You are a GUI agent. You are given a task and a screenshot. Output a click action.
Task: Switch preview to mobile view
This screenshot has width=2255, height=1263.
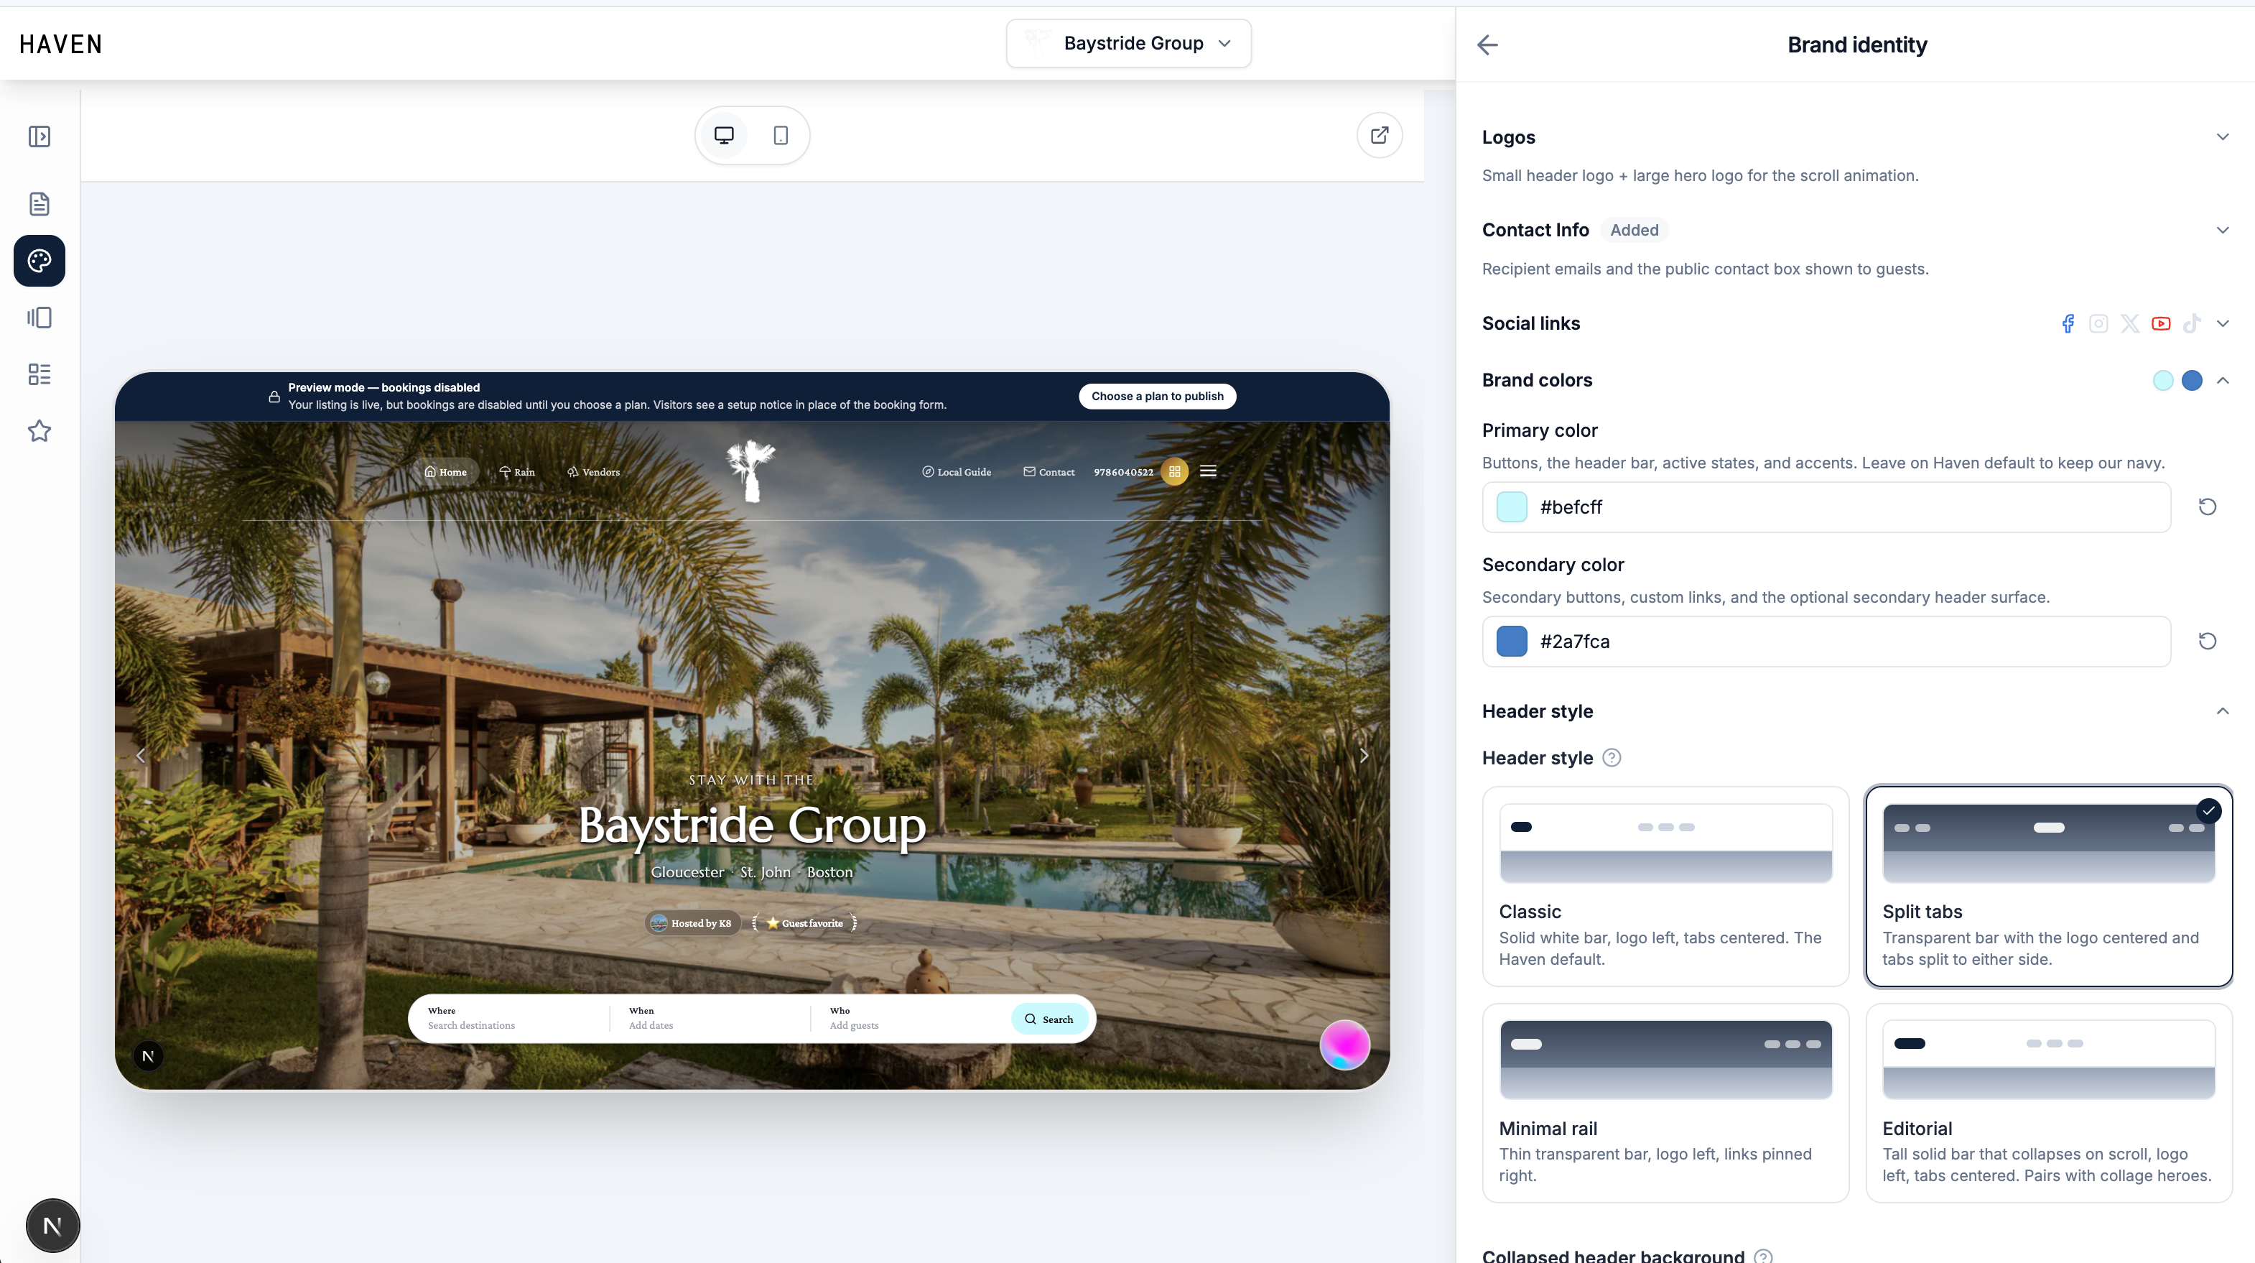click(x=781, y=135)
